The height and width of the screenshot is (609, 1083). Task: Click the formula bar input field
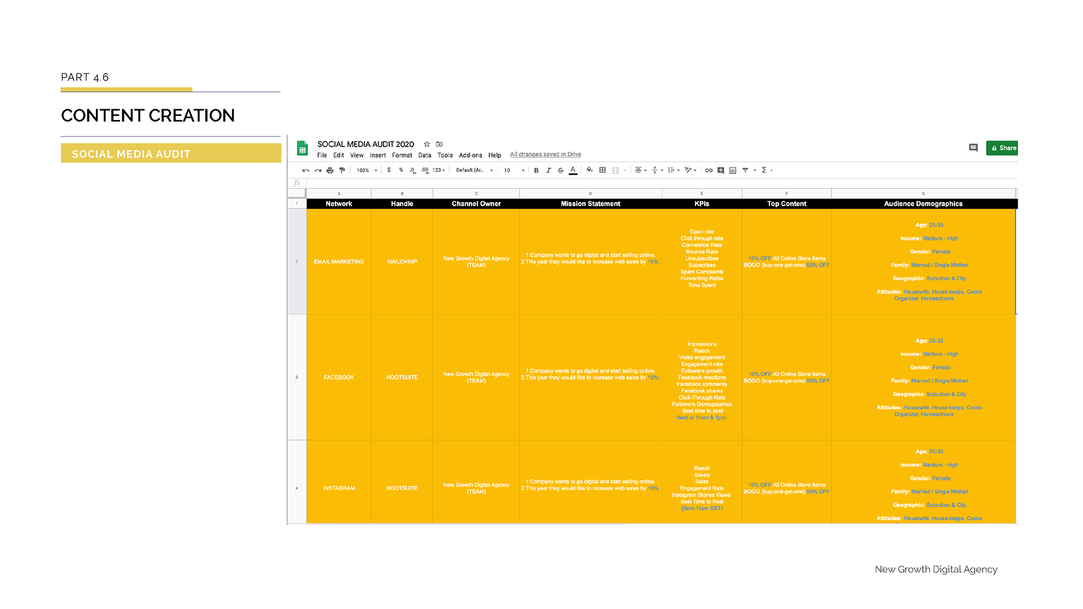coord(620,184)
